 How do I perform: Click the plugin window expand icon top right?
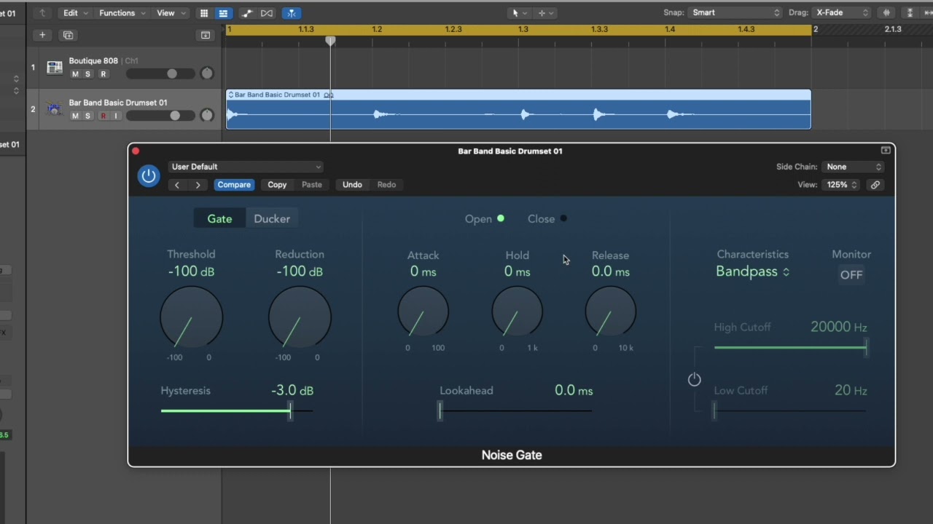886,151
